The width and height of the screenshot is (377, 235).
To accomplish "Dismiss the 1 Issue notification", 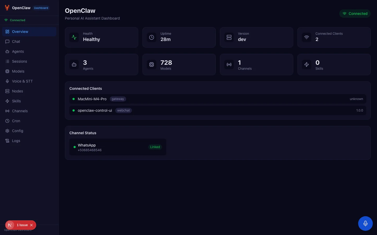I will tap(31, 225).
